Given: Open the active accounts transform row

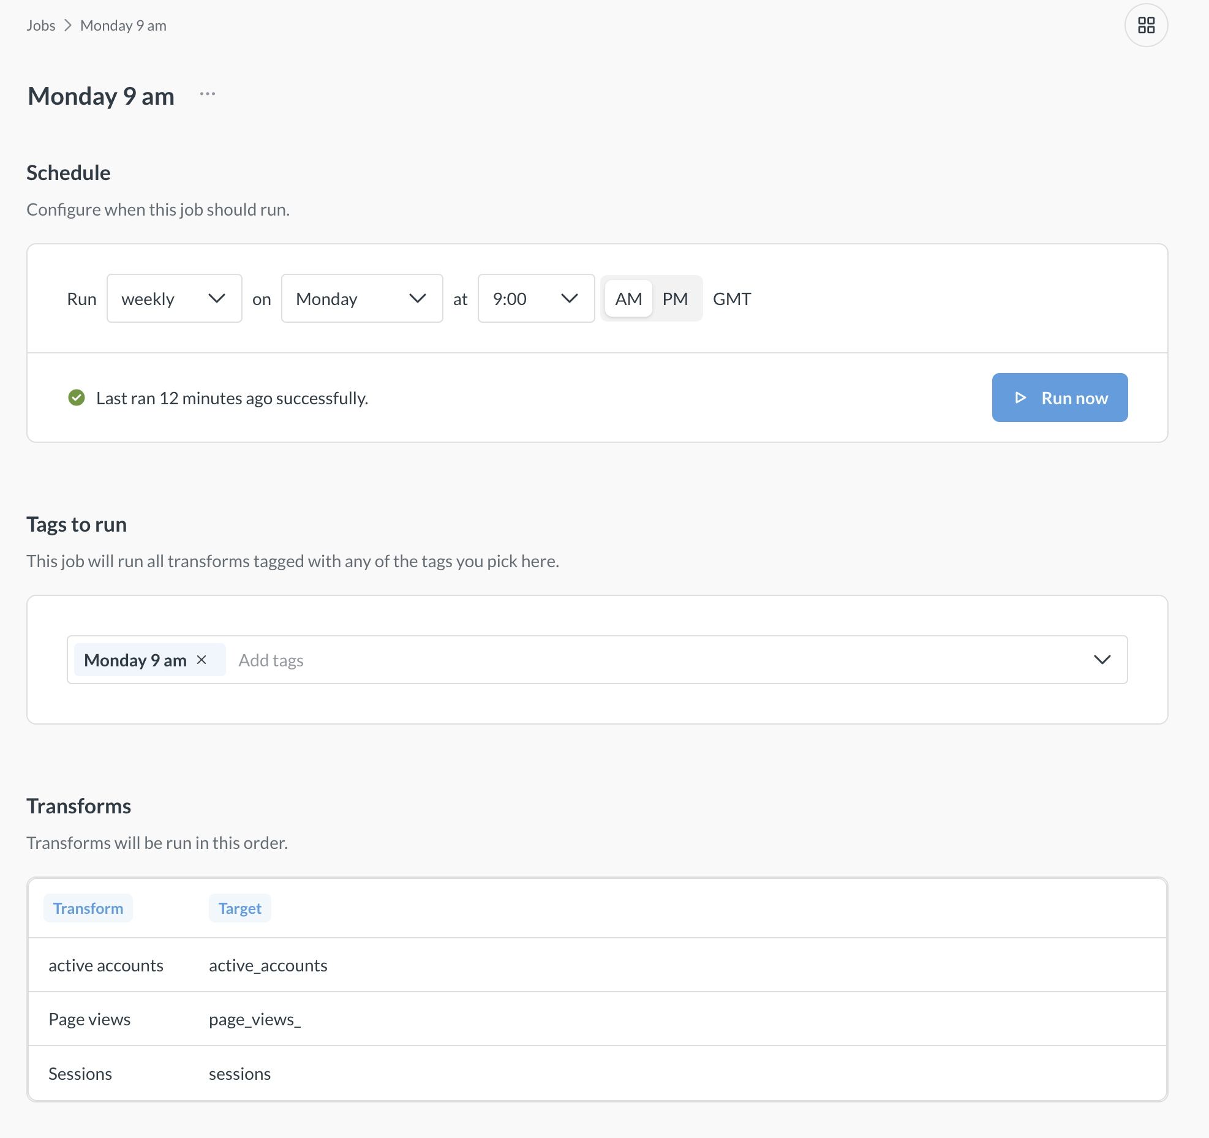Looking at the screenshot, I should click(106, 965).
